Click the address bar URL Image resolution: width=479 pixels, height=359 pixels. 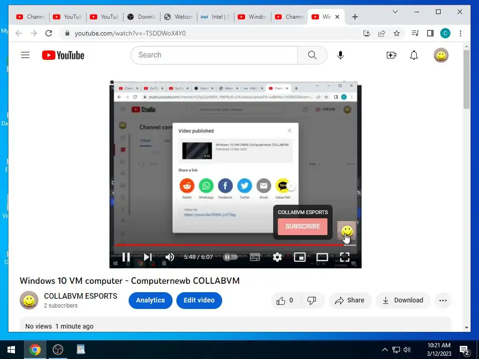(x=130, y=33)
